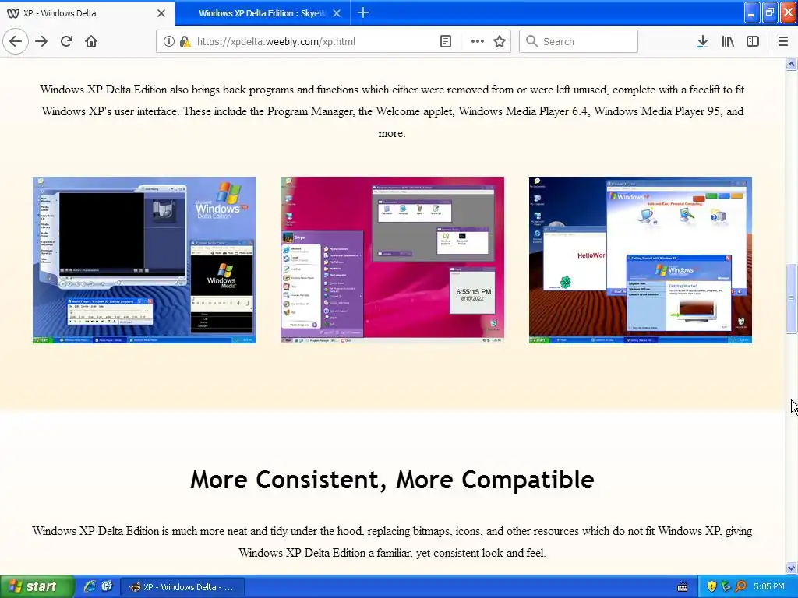
Task: Click the magnifier icon in the Search box
Action: [531, 41]
